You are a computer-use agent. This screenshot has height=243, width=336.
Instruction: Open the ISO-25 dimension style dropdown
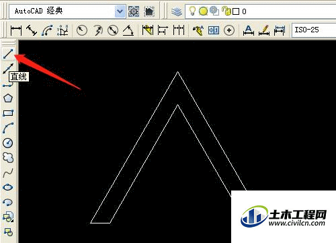point(314,30)
